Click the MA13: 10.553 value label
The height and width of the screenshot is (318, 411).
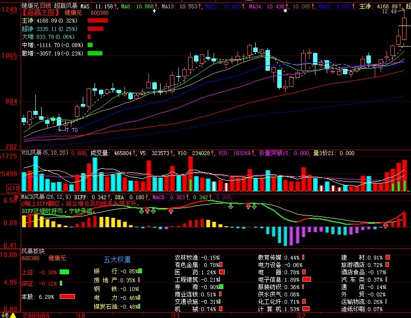[x=181, y=6]
